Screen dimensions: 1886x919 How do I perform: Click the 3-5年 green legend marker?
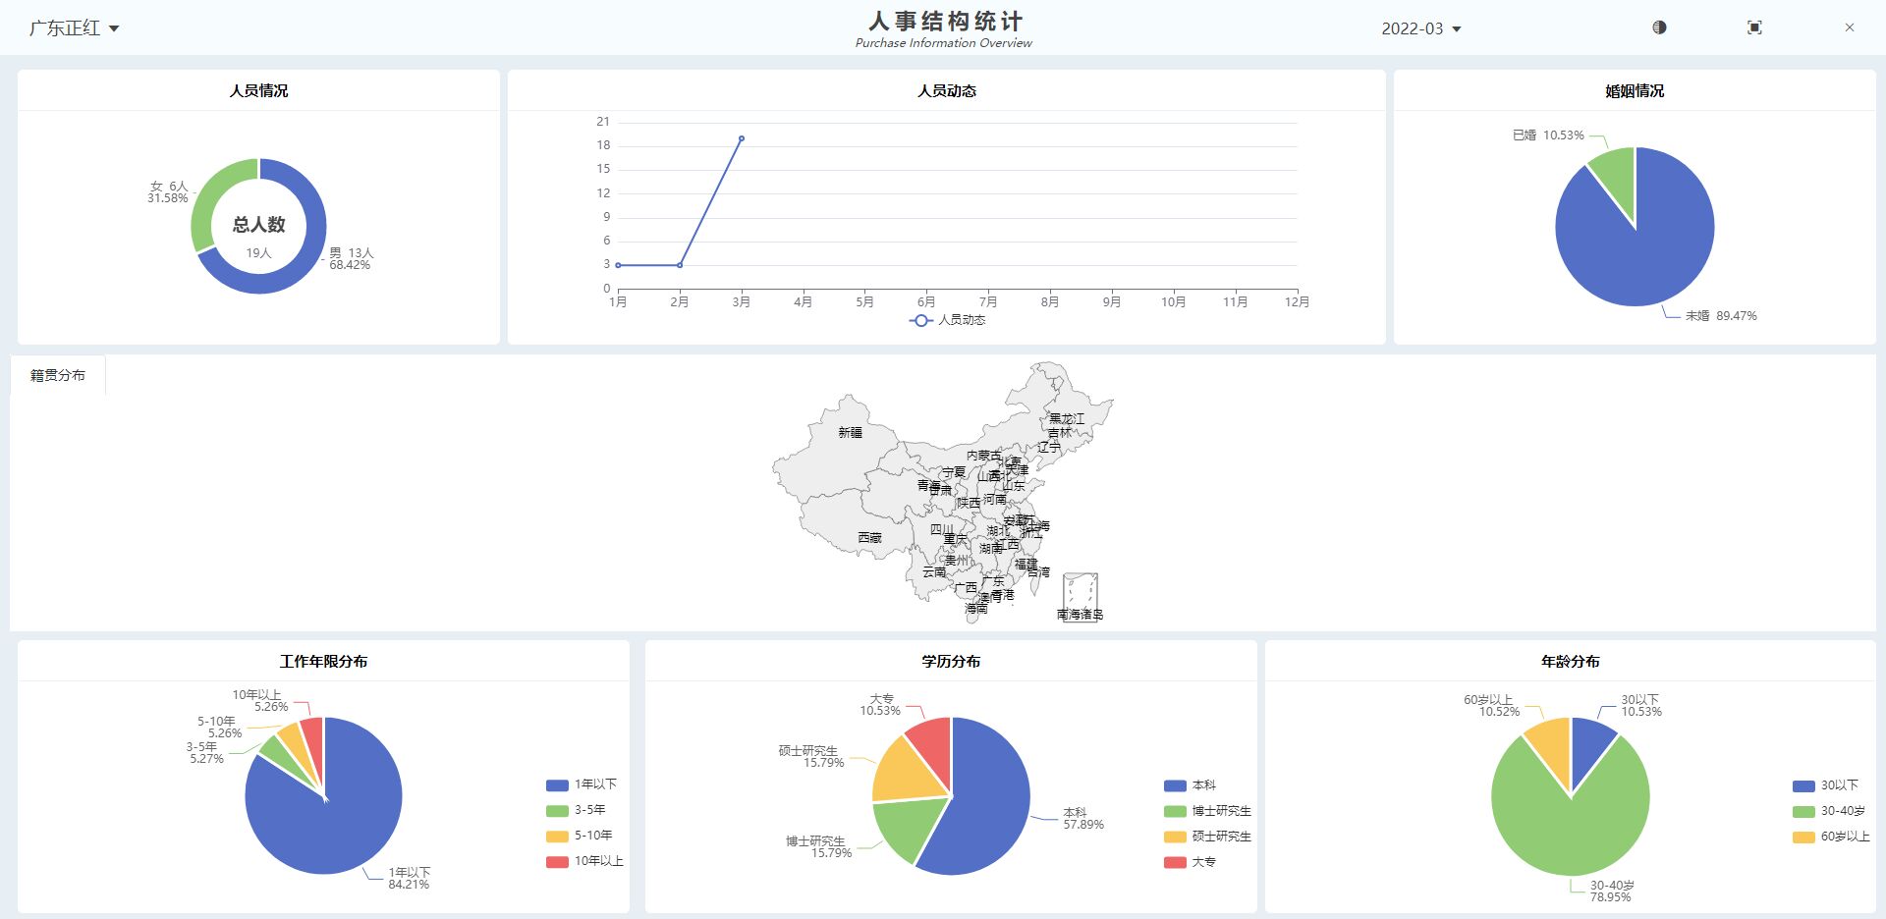(557, 810)
